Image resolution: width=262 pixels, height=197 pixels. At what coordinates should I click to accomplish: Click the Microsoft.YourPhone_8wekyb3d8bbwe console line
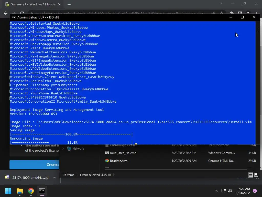click(x=43, y=93)
